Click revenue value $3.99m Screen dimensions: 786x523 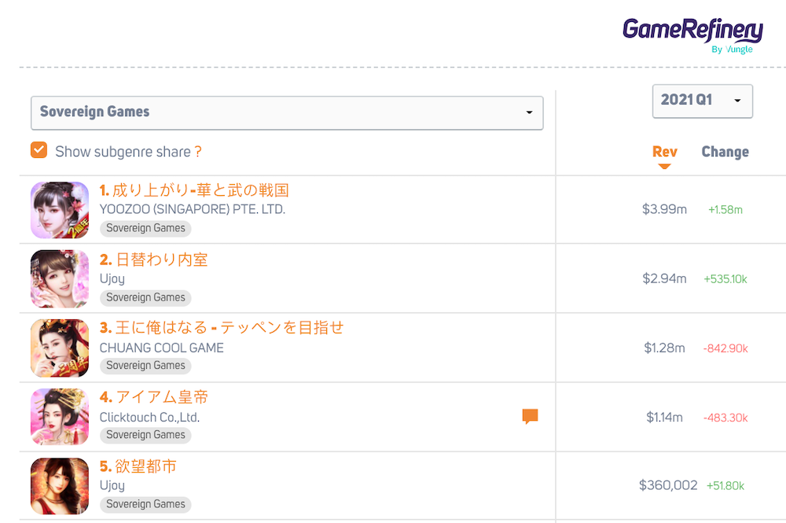tap(664, 209)
